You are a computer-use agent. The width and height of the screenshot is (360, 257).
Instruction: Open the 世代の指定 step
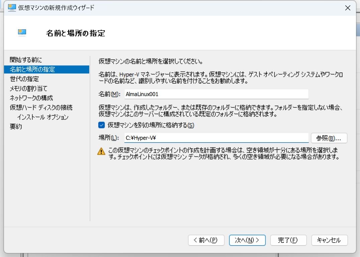(24, 79)
